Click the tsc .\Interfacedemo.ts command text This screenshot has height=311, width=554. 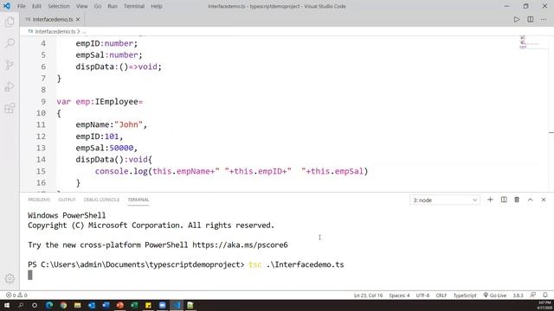[296, 264]
